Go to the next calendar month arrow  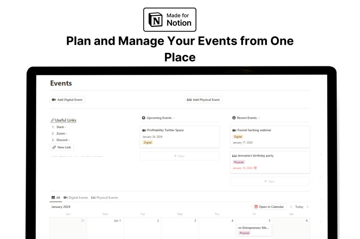[307, 207]
